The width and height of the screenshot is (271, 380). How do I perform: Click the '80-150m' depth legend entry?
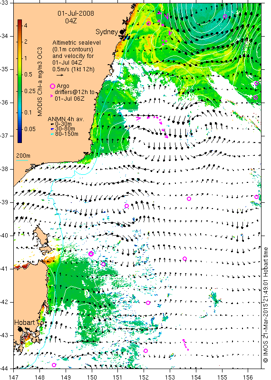(67, 134)
